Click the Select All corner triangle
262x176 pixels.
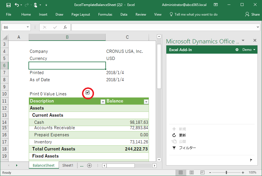coord(5,37)
